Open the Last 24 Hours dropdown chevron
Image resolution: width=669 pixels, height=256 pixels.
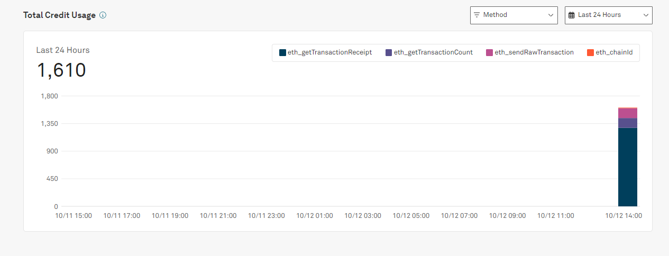(646, 15)
